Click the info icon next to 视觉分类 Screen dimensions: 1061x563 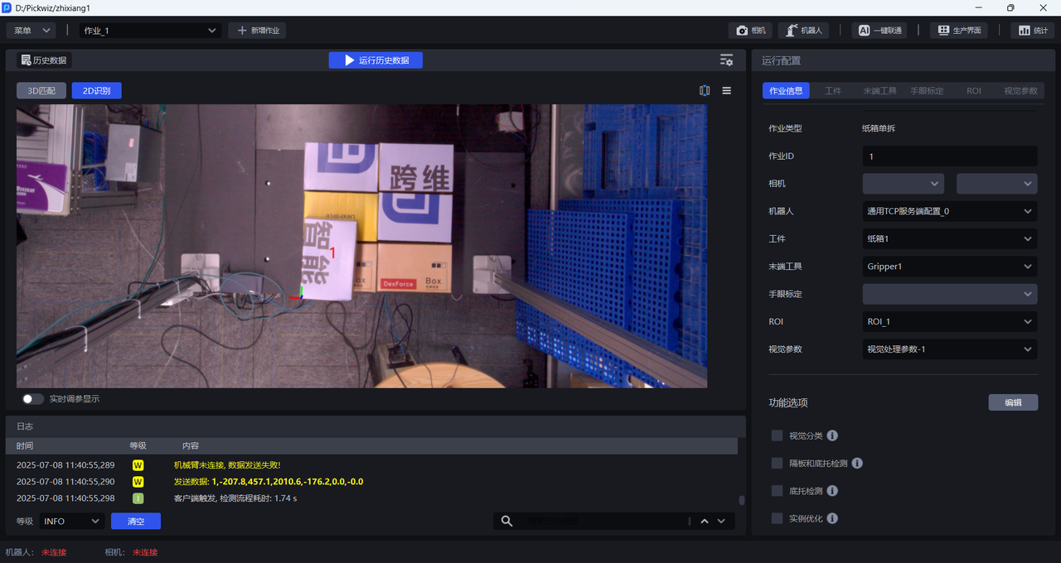pos(832,435)
